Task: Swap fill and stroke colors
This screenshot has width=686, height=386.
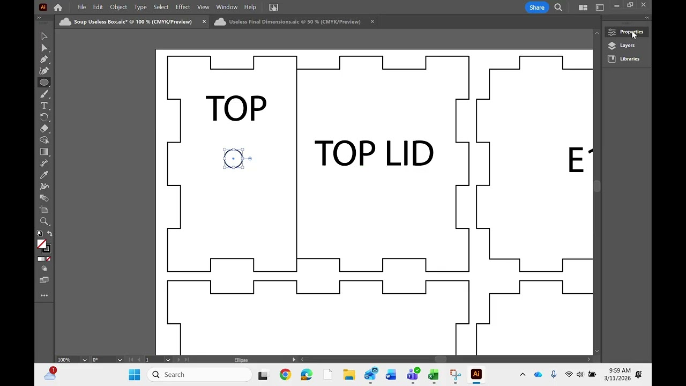Action: click(x=49, y=234)
